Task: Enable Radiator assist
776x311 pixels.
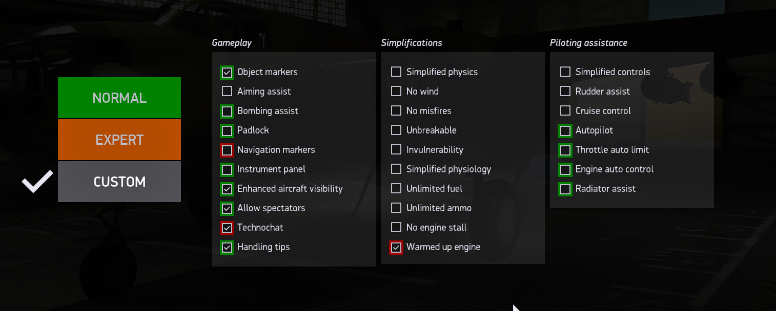Action: (565, 189)
